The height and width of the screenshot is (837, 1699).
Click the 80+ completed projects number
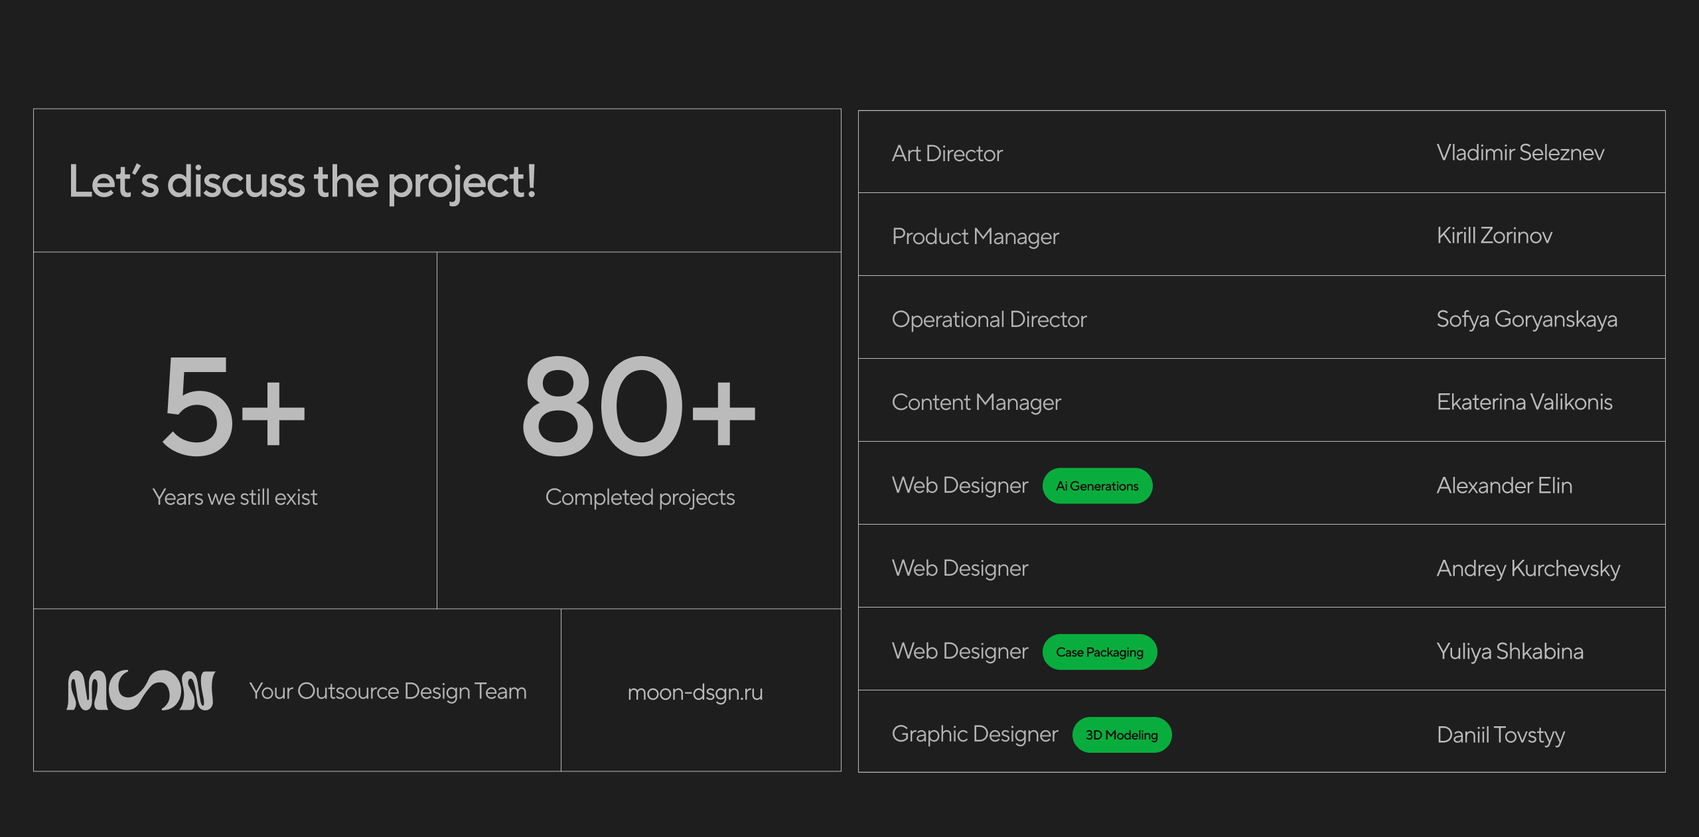click(x=638, y=407)
